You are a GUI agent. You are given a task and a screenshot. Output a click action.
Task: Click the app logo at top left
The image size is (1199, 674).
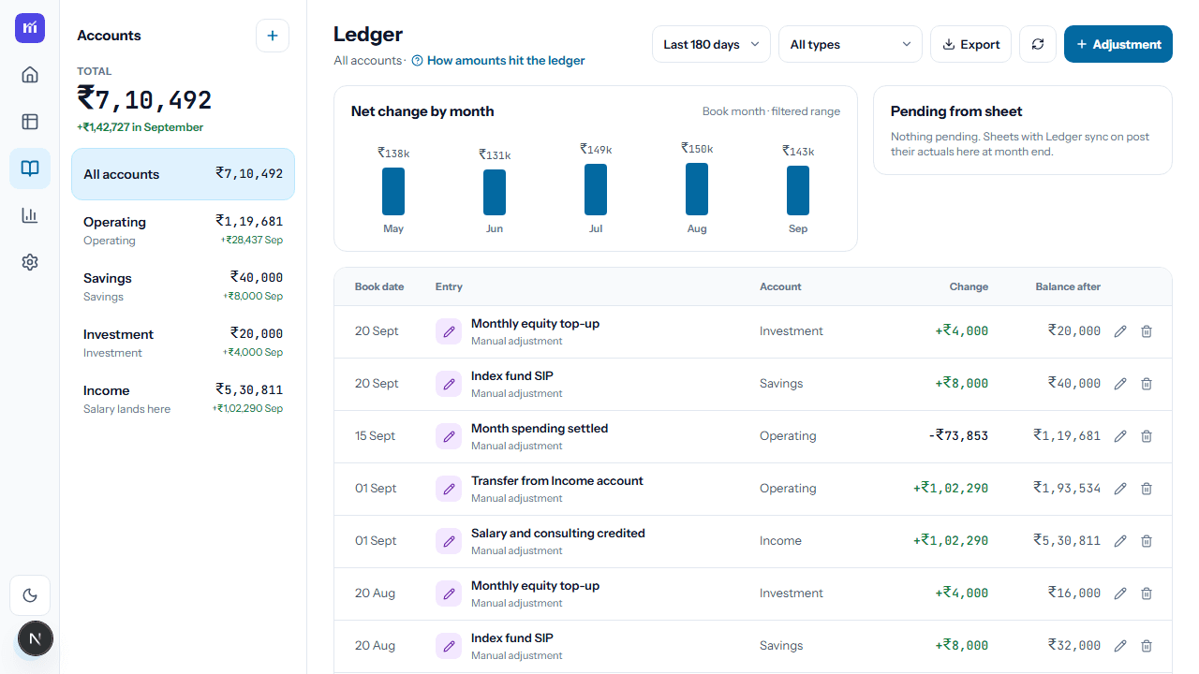[30, 28]
